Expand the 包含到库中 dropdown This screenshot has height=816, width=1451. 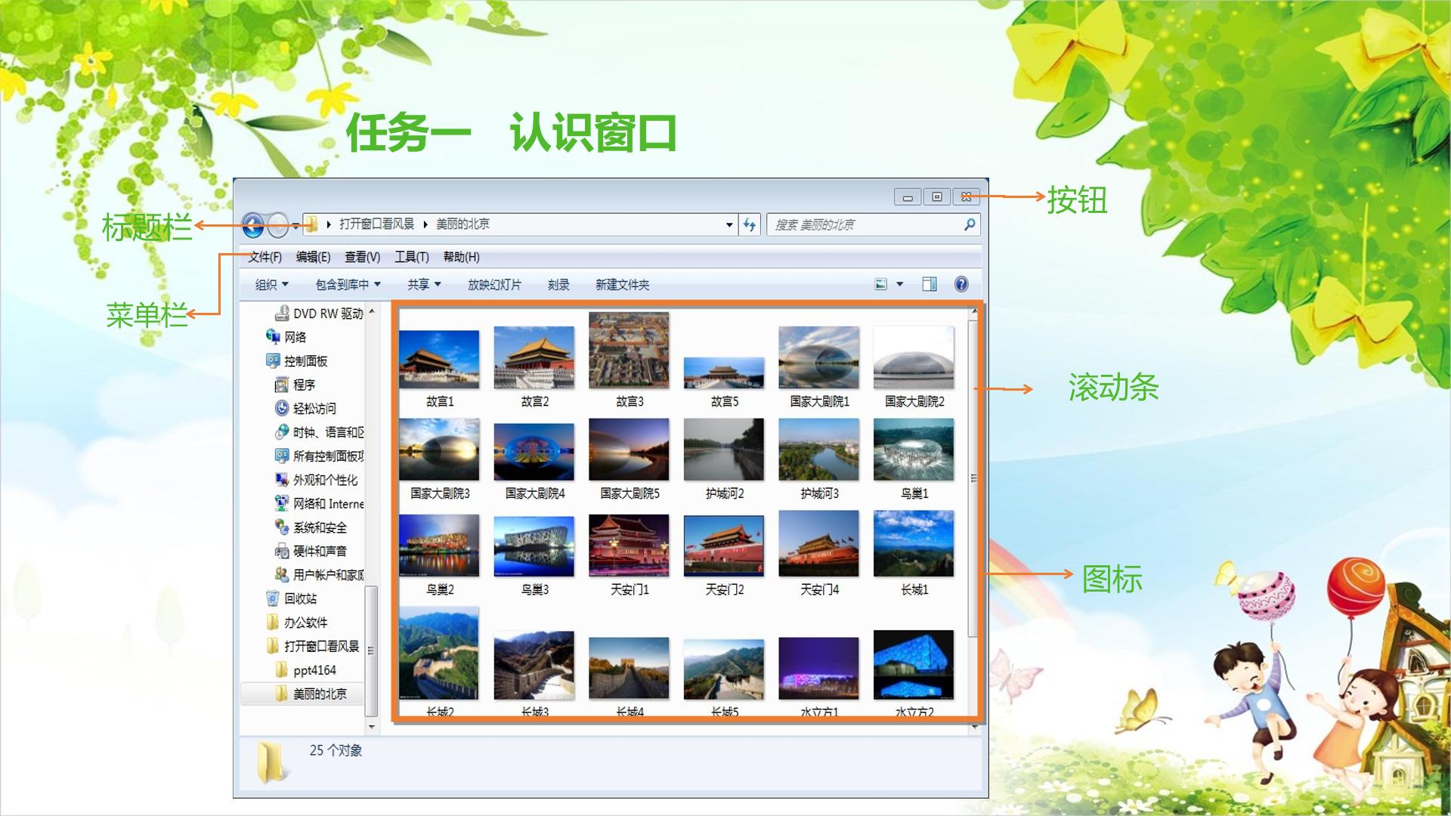click(x=348, y=285)
